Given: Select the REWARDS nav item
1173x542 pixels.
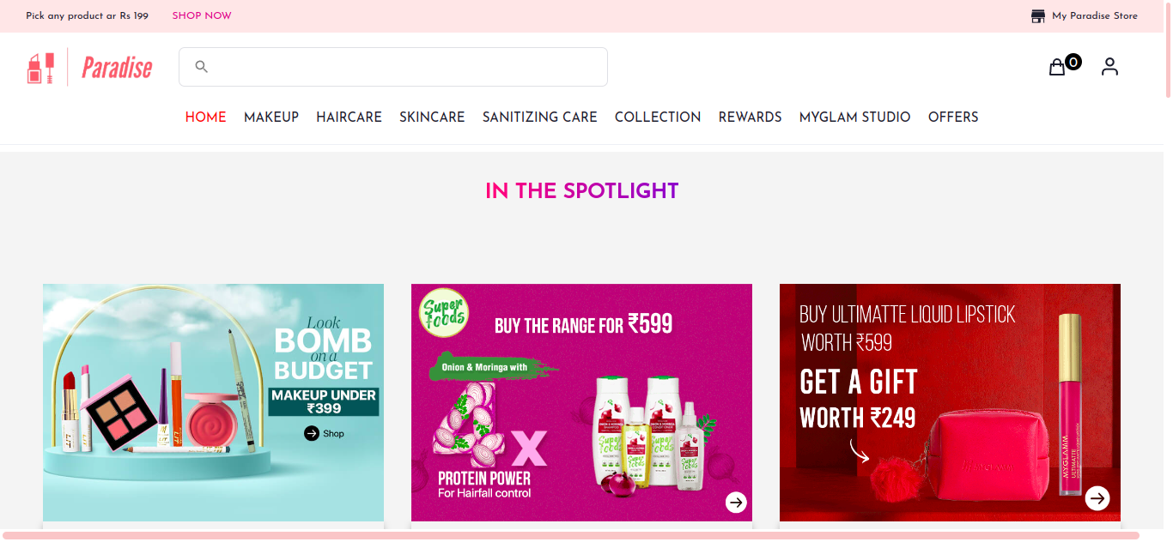Looking at the screenshot, I should (x=750, y=117).
